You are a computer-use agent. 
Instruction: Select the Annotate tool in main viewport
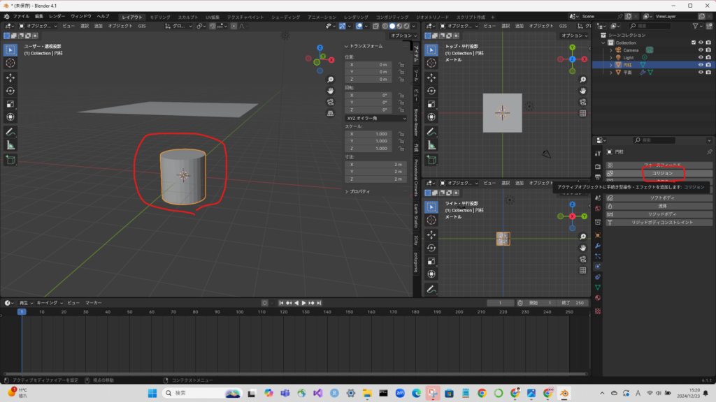coord(10,132)
